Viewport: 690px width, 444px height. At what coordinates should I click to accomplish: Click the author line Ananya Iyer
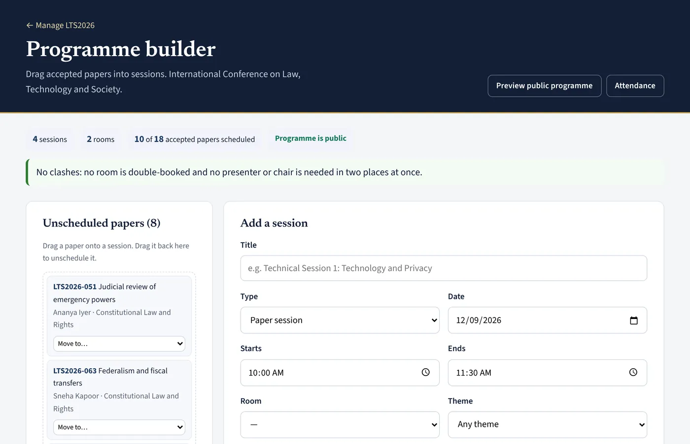112,318
